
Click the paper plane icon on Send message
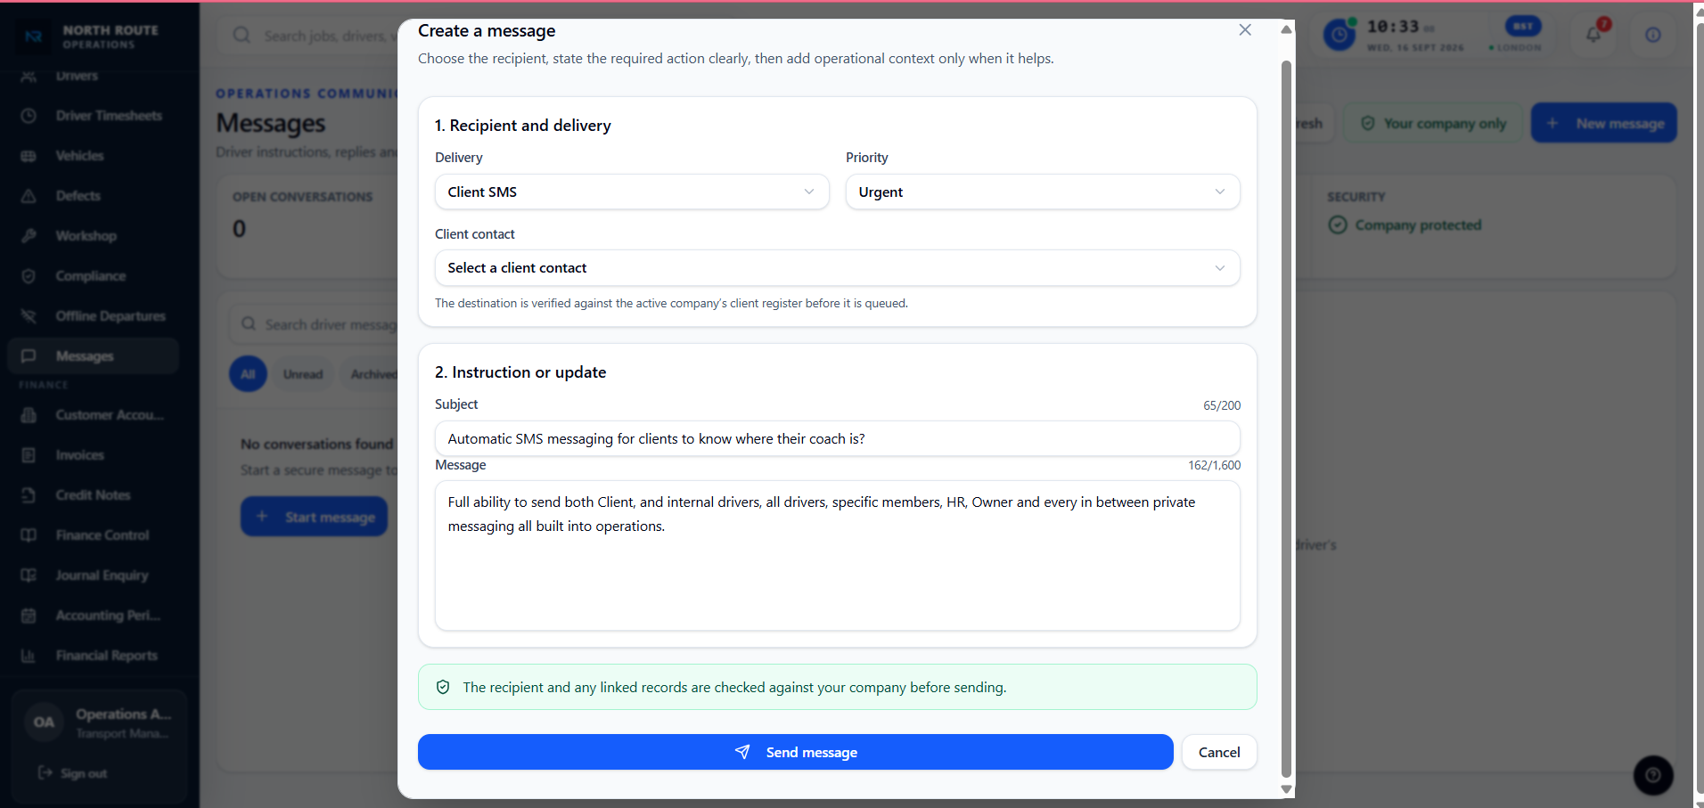[742, 752]
